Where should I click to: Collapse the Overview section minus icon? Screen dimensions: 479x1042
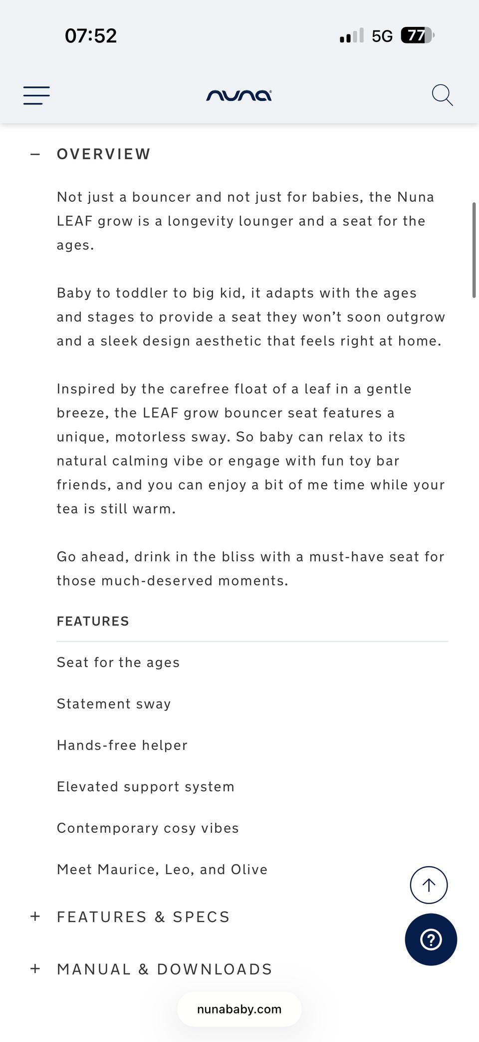point(35,154)
